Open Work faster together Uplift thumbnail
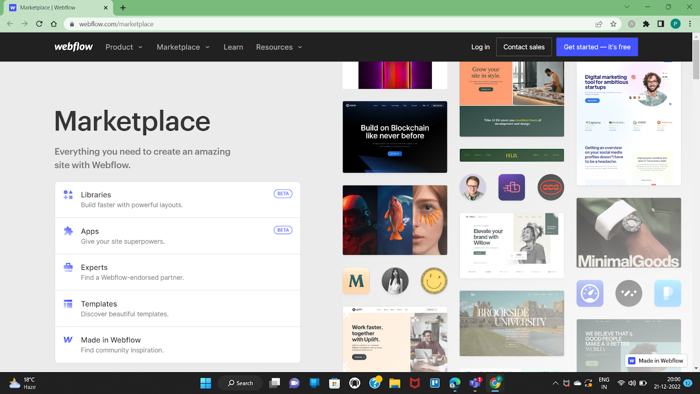The height and width of the screenshot is (394, 700). (x=395, y=339)
